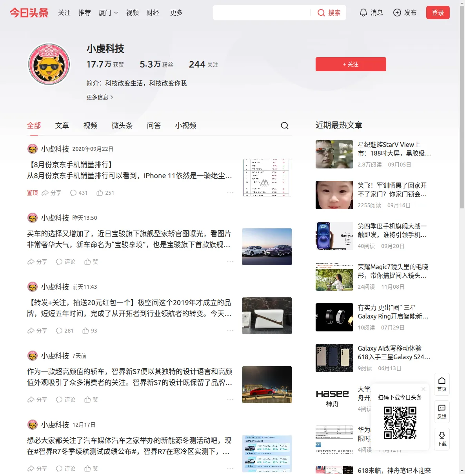
Task: View the 244 关注 following list
Action: point(203,64)
